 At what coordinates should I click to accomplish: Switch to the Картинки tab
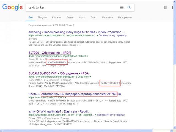[57, 17]
